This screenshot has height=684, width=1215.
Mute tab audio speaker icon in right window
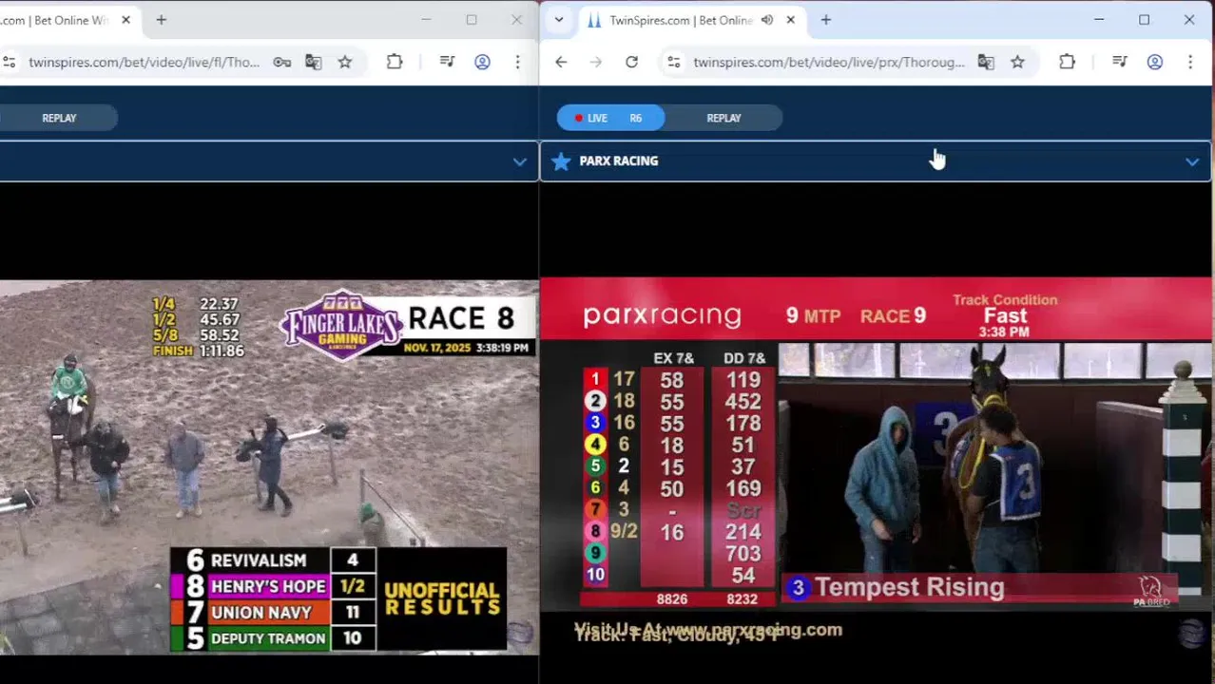point(767,20)
